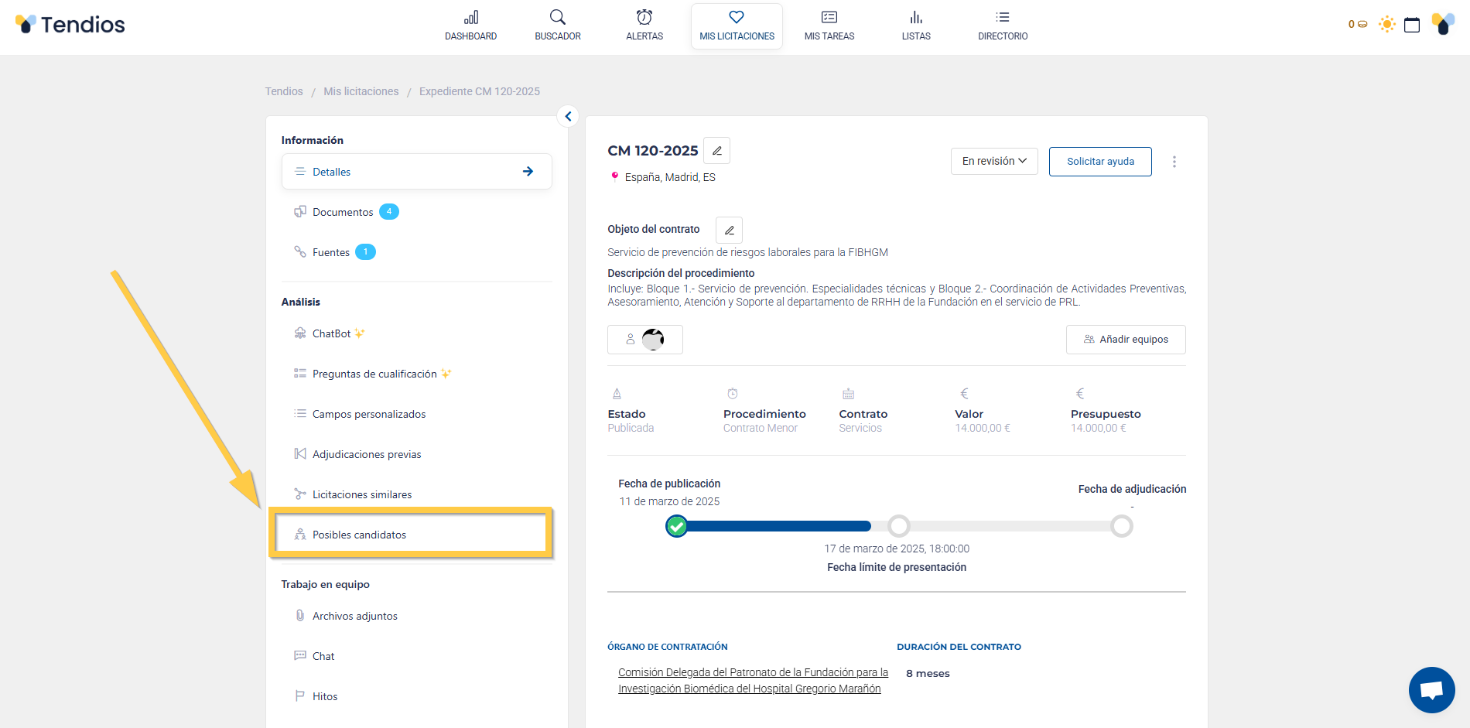Viewport: 1470px width, 728px height.
Task: Click the Solicitar ayuda button
Action: point(1099,162)
